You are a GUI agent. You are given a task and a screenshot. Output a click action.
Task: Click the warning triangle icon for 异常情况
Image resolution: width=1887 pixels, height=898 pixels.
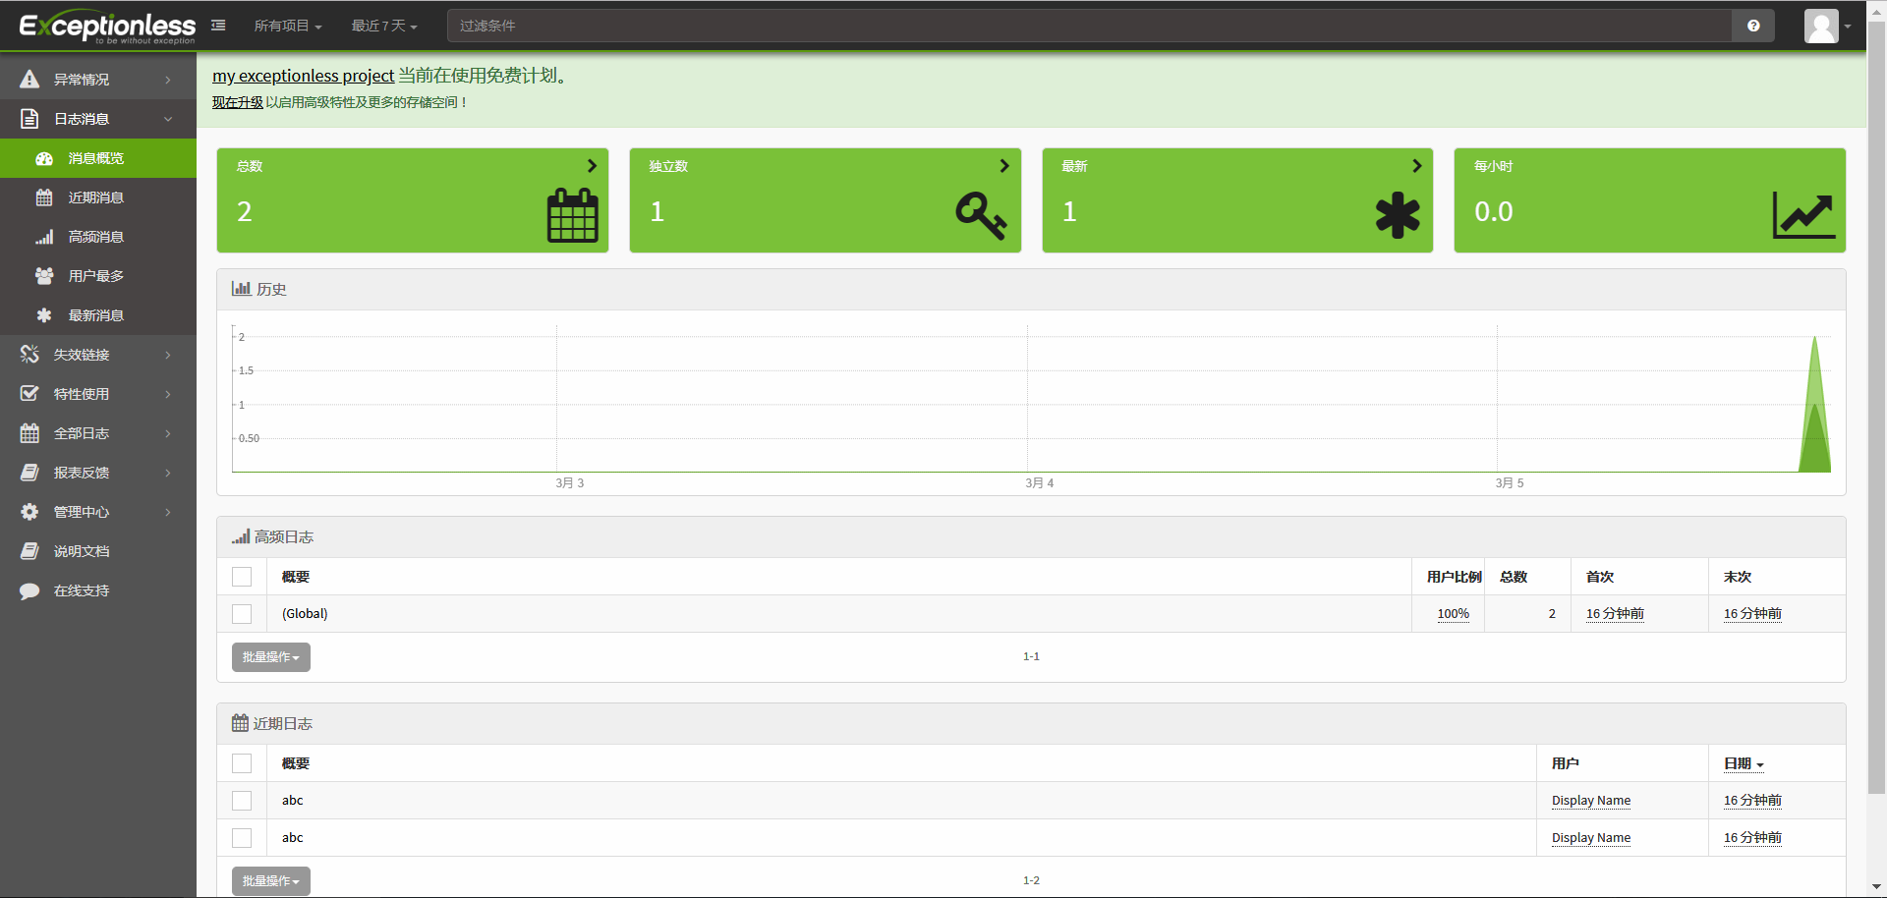coord(29,80)
